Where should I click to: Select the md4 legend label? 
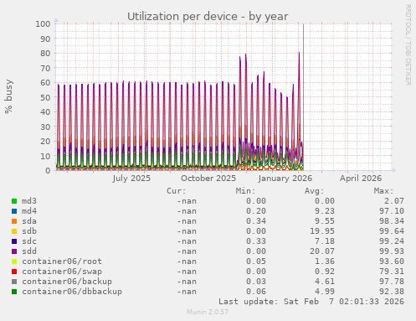[x=29, y=211]
